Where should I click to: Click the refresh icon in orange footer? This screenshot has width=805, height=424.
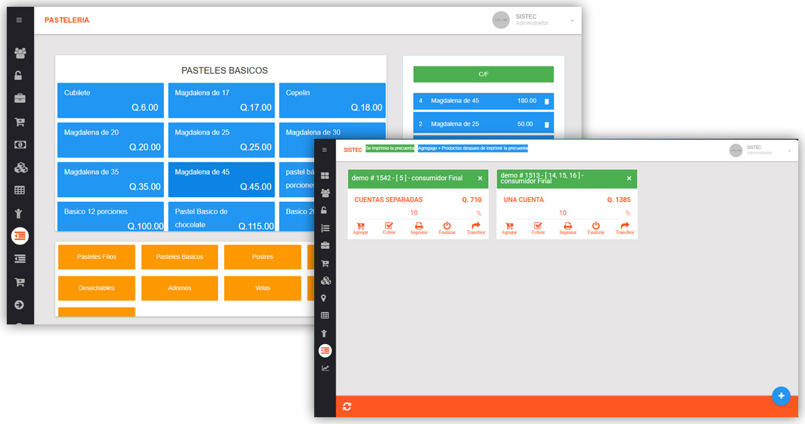pos(347,406)
